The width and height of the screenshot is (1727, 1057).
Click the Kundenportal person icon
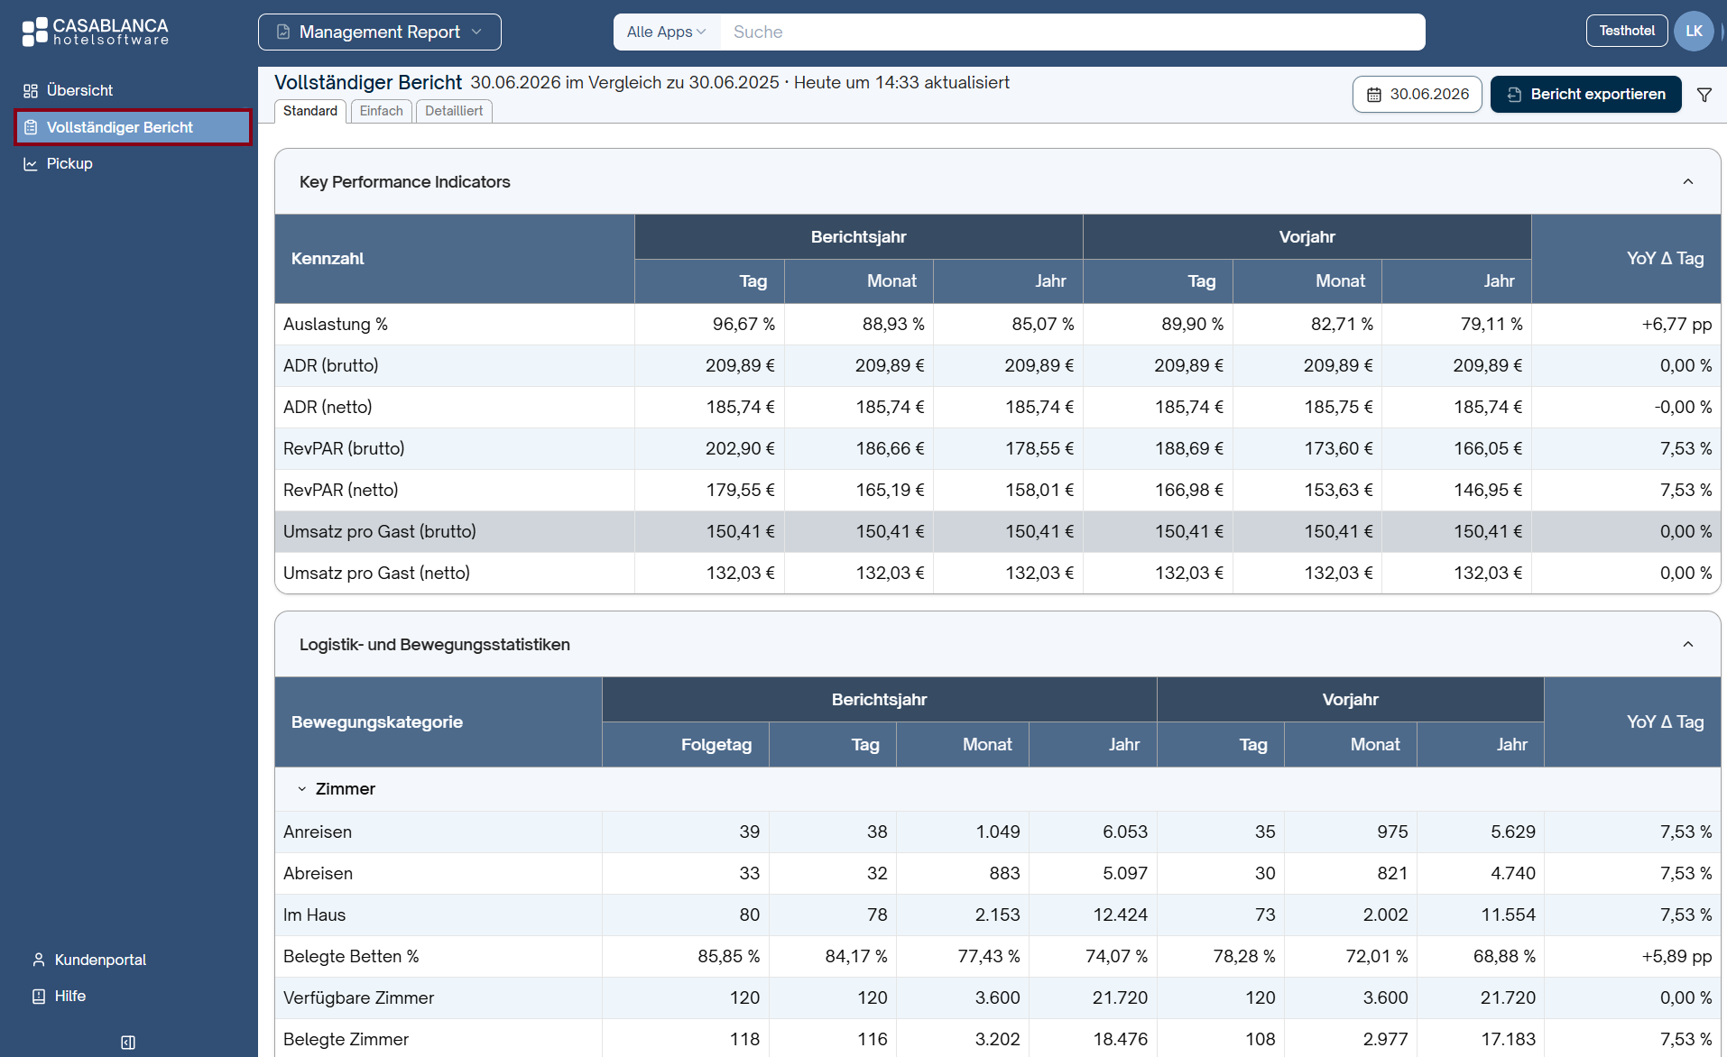pyautogui.click(x=39, y=960)
